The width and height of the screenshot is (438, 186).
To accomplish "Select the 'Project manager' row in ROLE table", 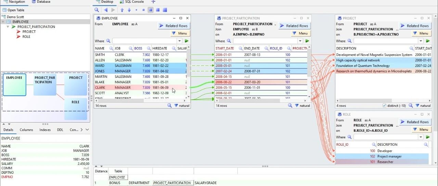I will coord(382,156).
